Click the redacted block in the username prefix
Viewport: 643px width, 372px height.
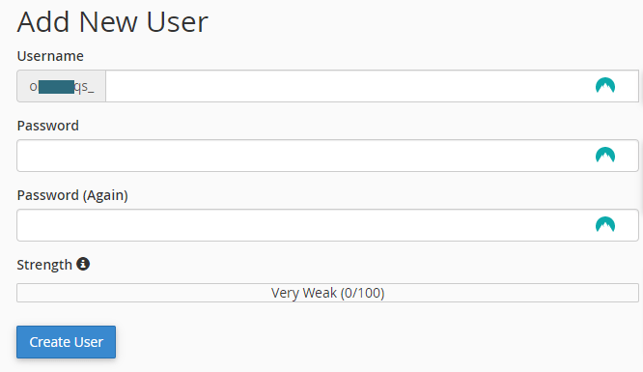click(56, 87)
